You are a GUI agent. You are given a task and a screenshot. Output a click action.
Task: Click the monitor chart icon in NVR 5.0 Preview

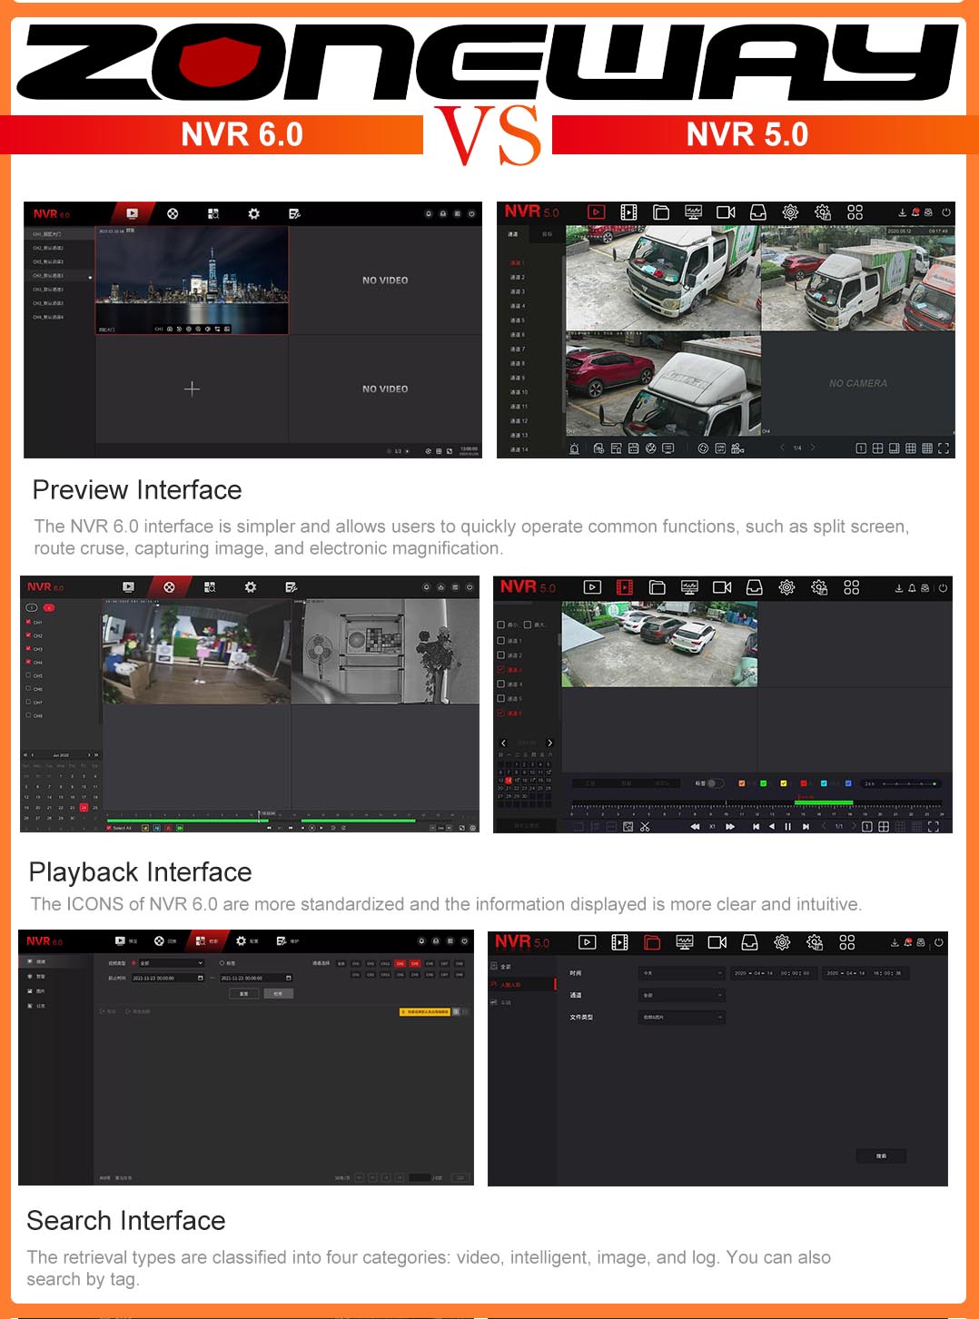point(693,212)
